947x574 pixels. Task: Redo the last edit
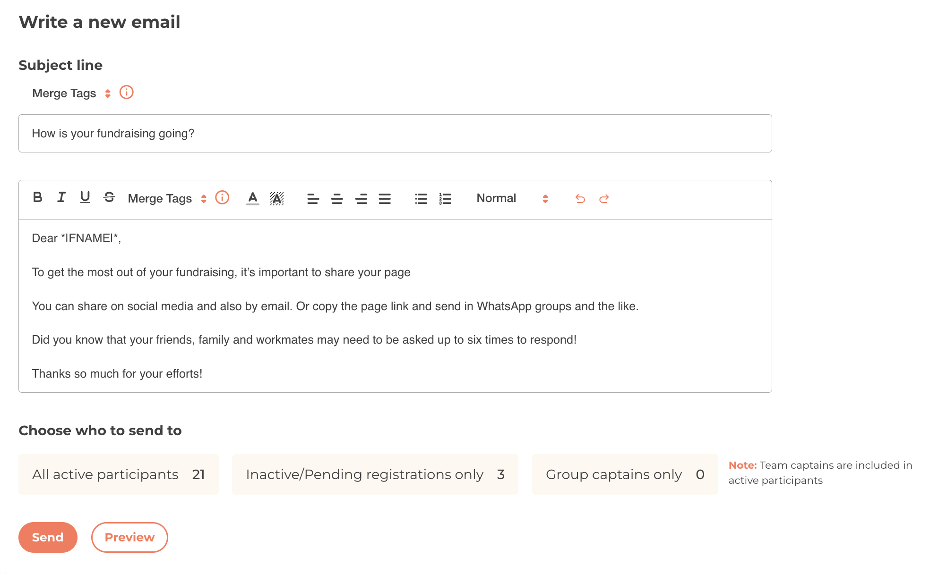pos(604,199)
